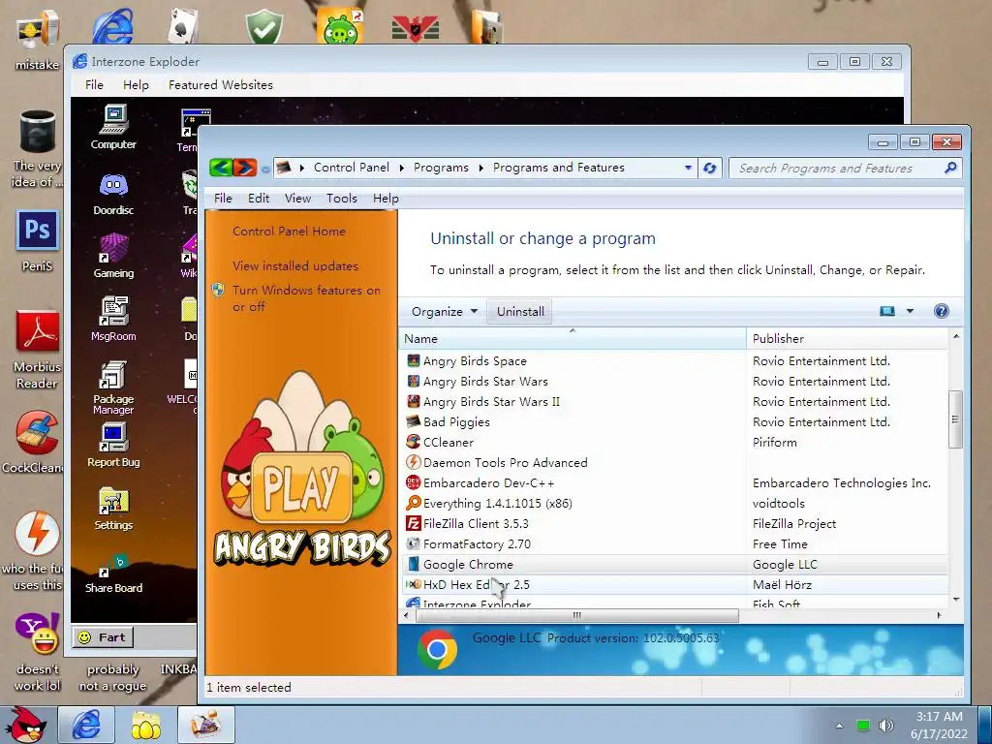The width and height of the screenshot is (992, 744).
Task: Click the vertical scrollbar thumb in program list
Action: click(955, 419)
